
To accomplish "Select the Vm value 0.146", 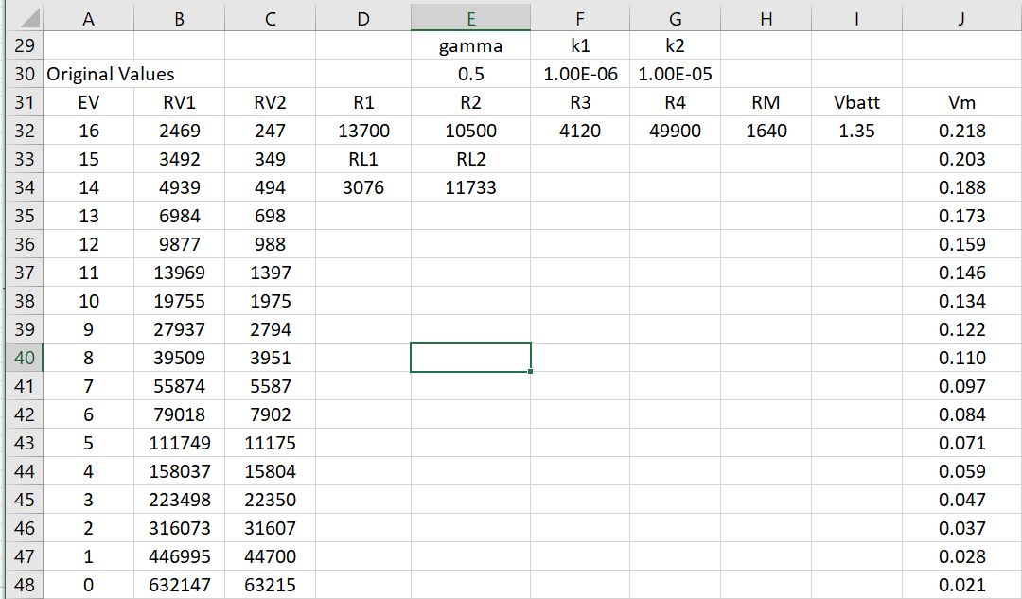I will pyautogui.click(x=962, y=273).
